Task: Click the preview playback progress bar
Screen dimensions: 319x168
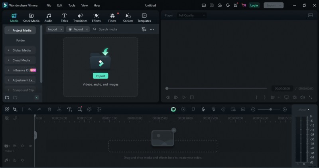Action: tap(217, 88)
